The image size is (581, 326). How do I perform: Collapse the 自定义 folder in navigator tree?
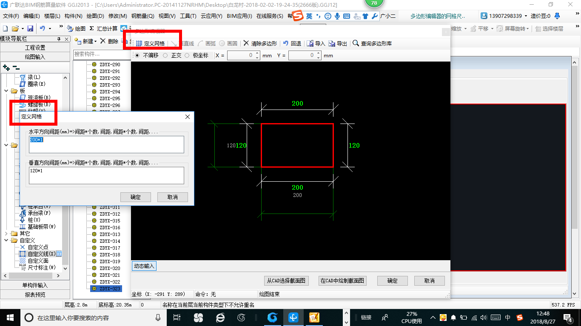[6, 240]
